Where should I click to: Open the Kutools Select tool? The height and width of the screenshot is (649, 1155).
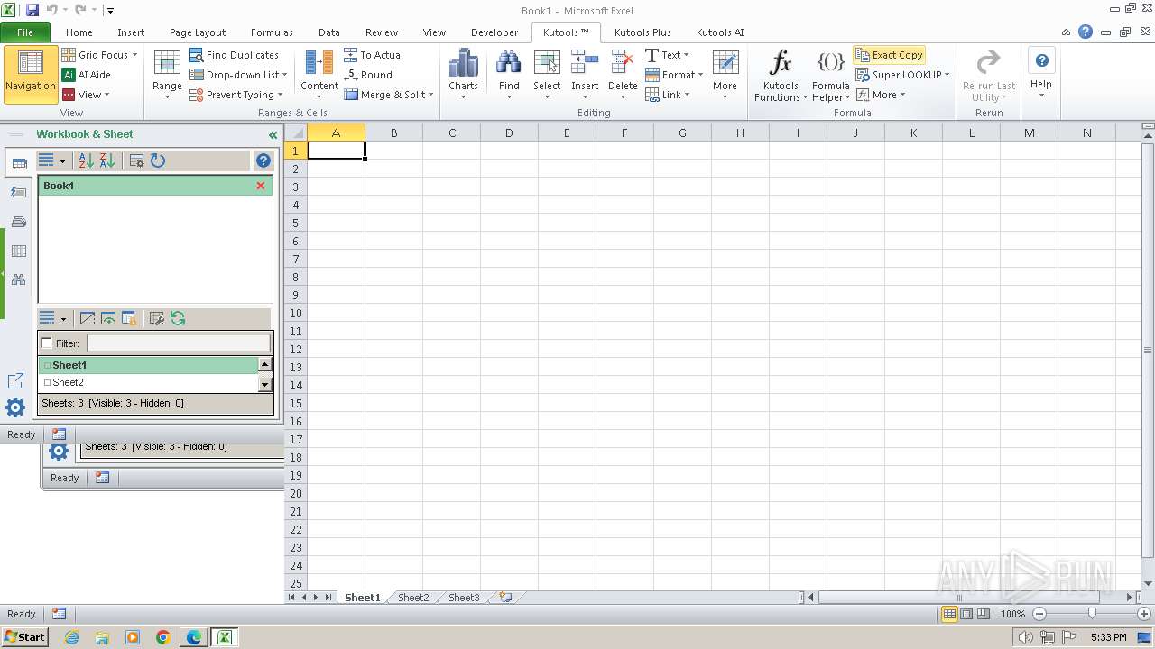[x=547, y=74]
